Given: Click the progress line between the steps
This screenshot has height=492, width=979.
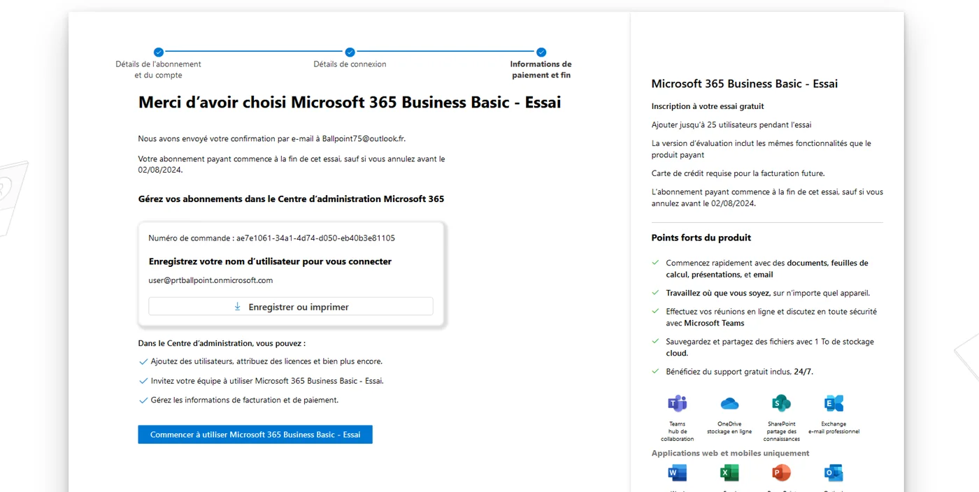Looking at the screenshot, I should click(x=254, y=52).
